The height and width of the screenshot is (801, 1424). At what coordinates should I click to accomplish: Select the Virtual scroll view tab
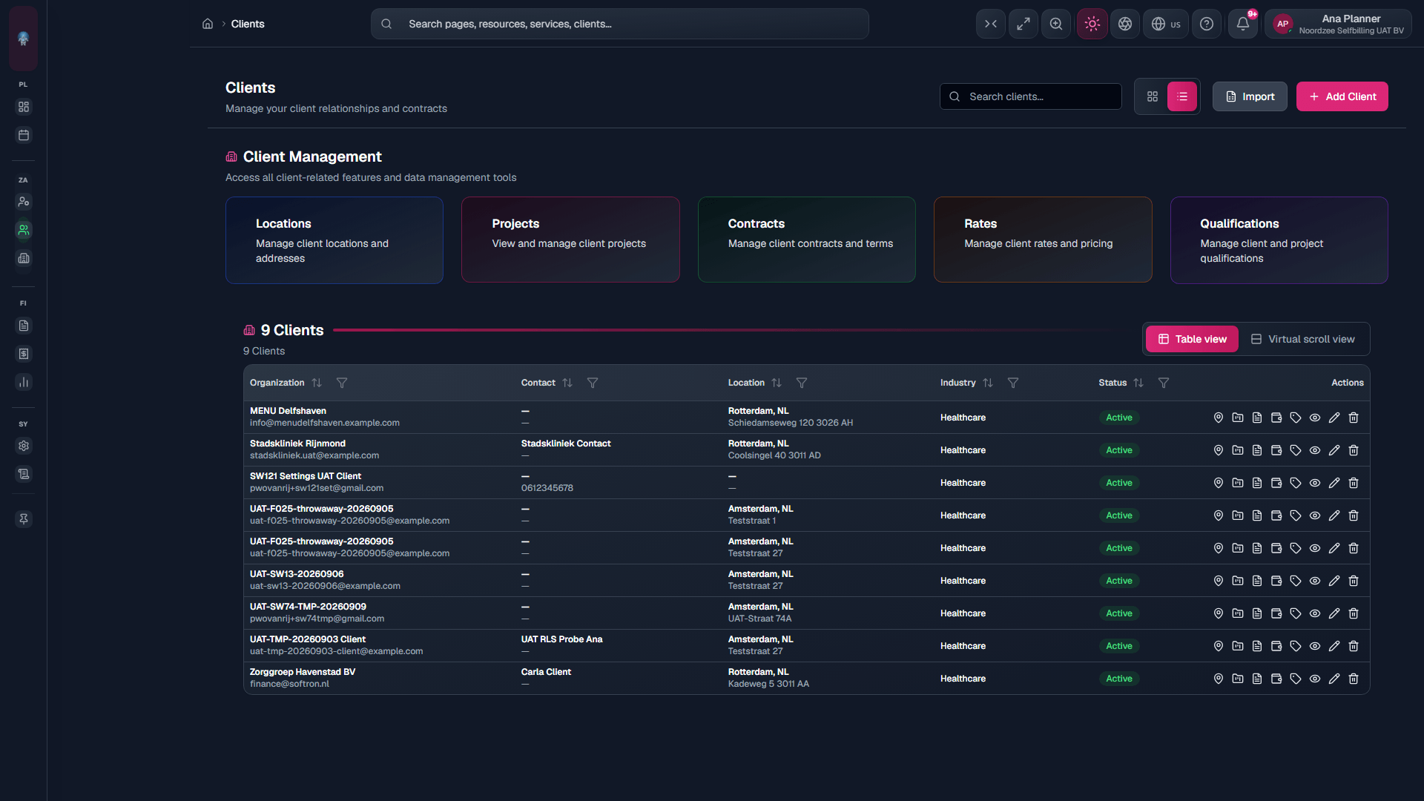[x=1303, y=339]
